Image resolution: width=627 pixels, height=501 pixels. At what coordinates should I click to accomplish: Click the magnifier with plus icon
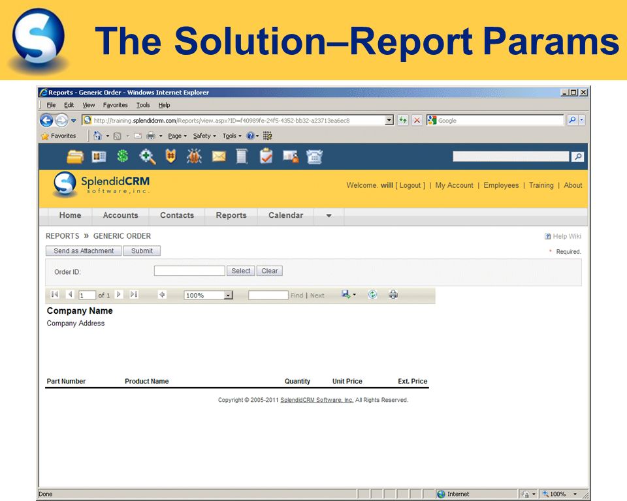[147, 156]
